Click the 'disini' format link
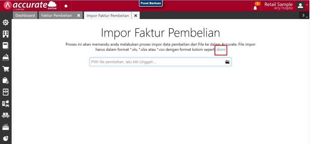The width and height of the screenshot is (311, 144). click(221, 49)
